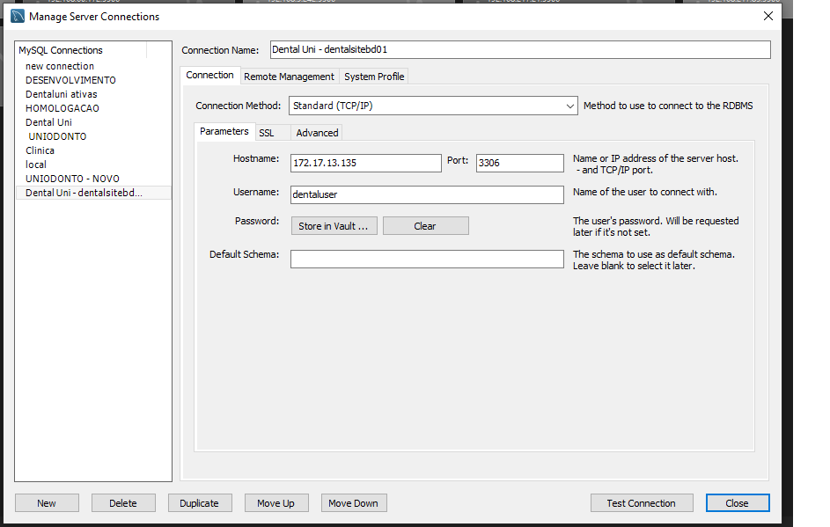Create a New connection
Image resolution: width=830 pixels, height=527 pixels.
pos(47,503)
